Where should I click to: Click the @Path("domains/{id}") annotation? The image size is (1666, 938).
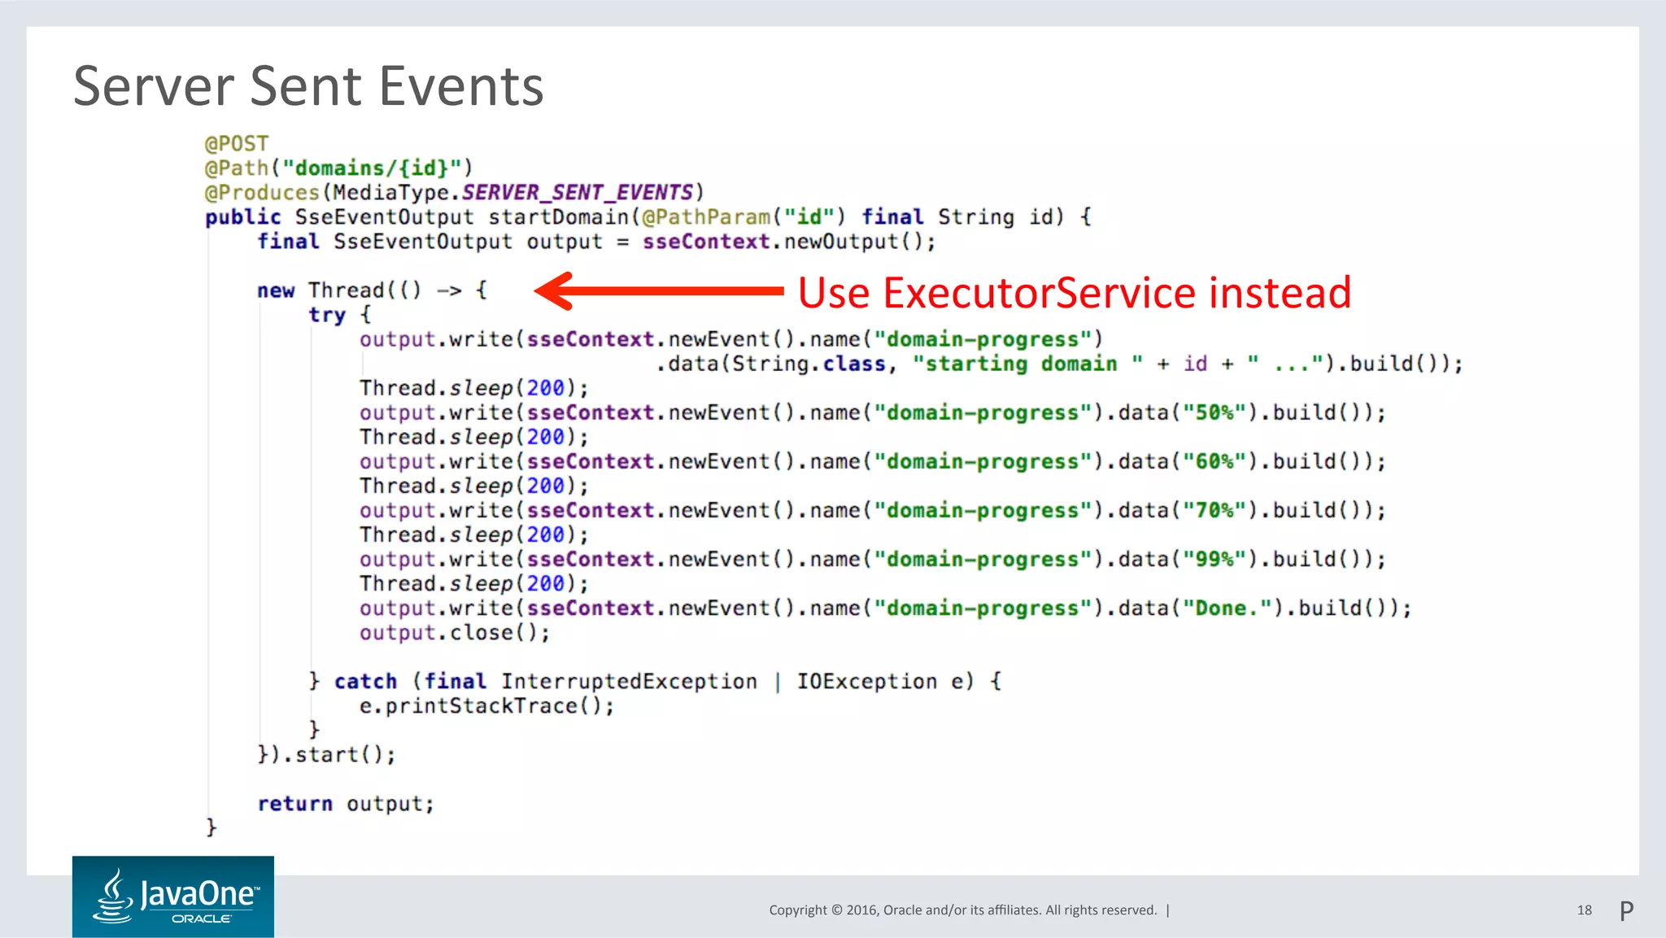click(x=338, y=168)
